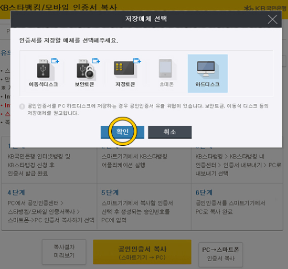
Task: Select the 휴대폰 phone icon
Action: point(165,68)
